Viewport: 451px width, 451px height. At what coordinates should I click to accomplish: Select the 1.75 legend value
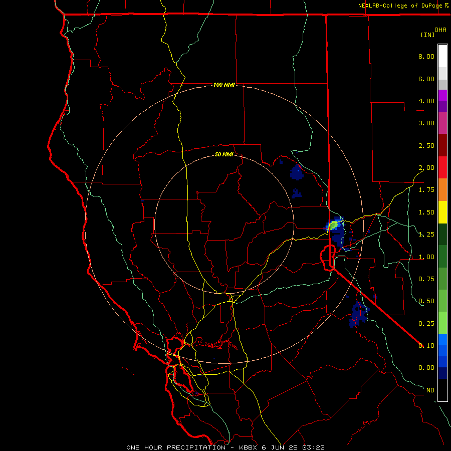click(426, 190)
